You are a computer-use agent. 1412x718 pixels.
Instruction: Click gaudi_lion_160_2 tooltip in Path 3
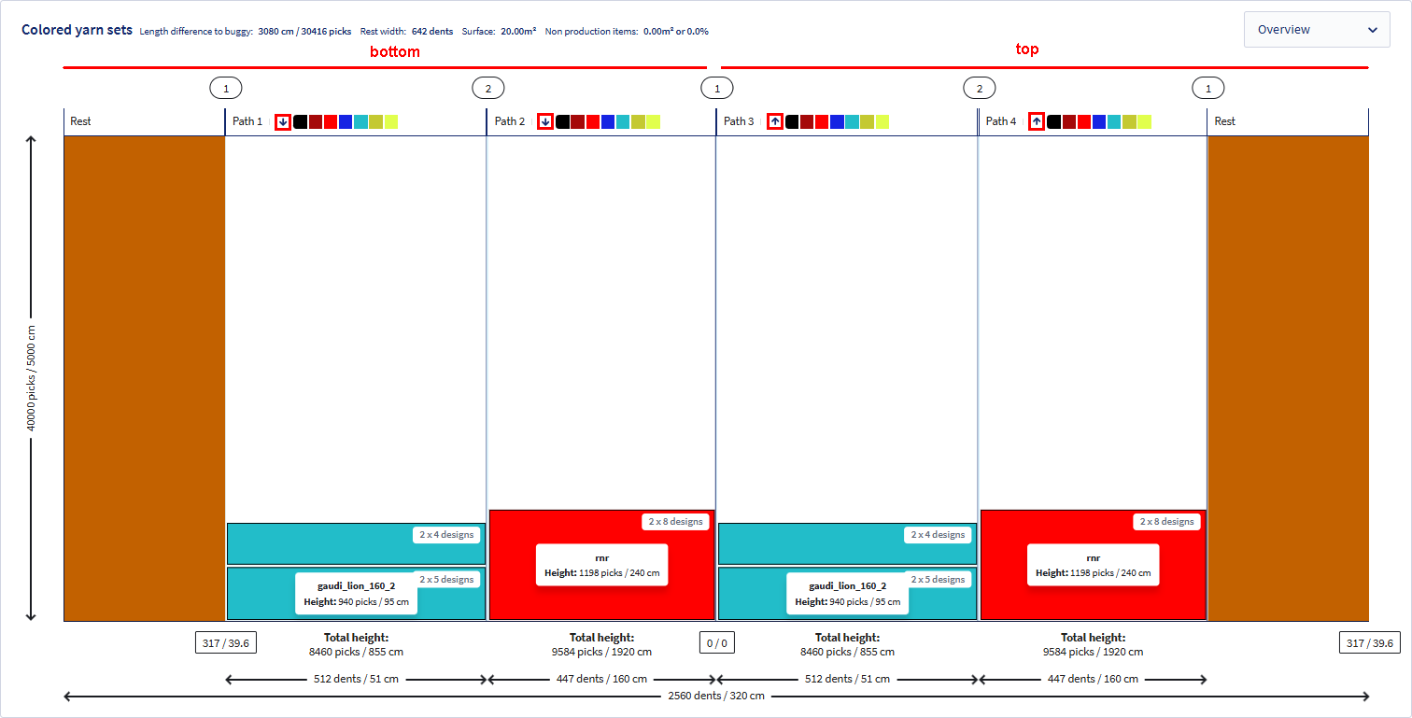[x=848, y=594]
